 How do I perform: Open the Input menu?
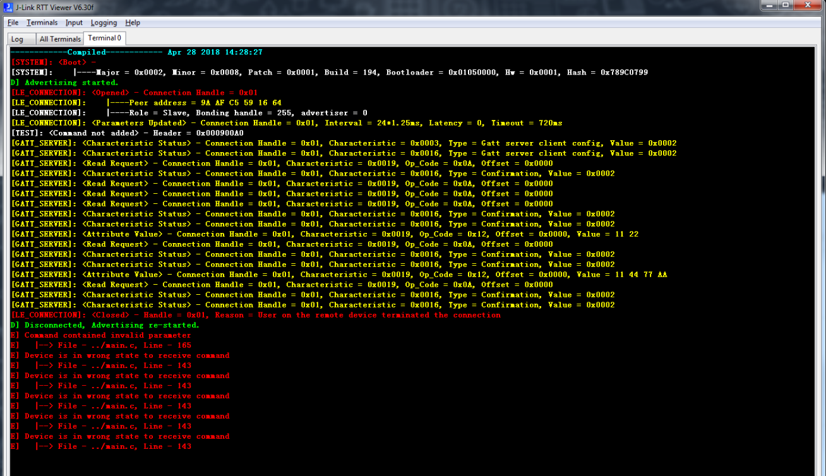tap(74, 23)
